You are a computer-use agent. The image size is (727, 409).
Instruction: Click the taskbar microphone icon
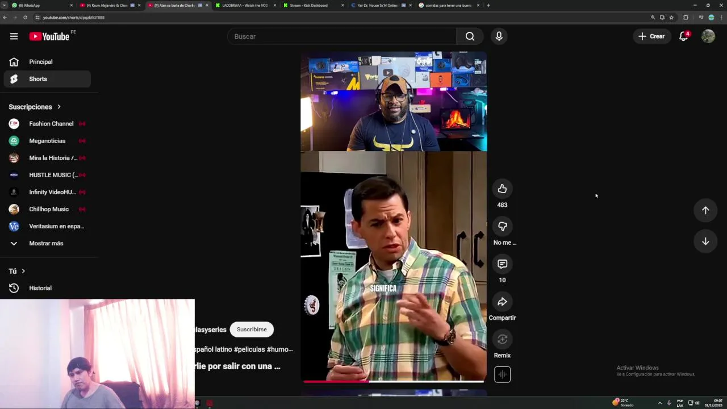pyautogui.click(x=668, y=403)
